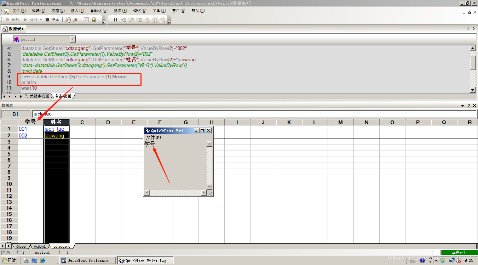Switch to 关键字视图 keyword view tab

pos(39,96)
